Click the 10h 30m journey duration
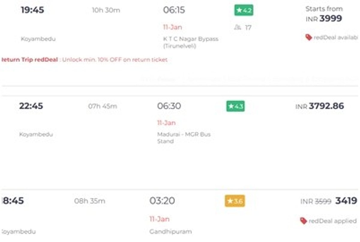Viewport: 360px width, 242px height. 106,10
